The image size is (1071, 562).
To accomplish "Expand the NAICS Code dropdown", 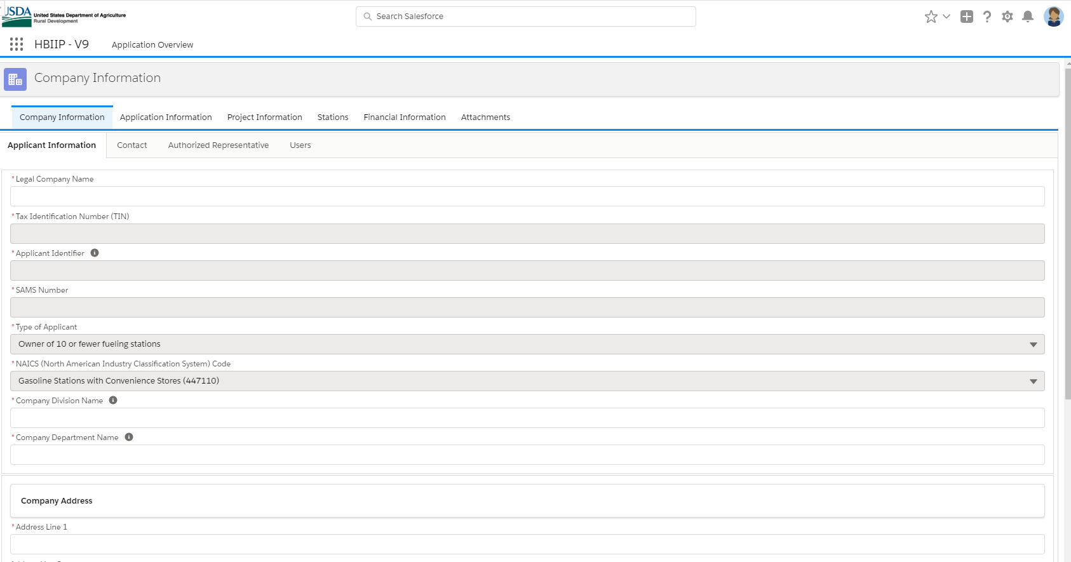I will coord(527,381).
